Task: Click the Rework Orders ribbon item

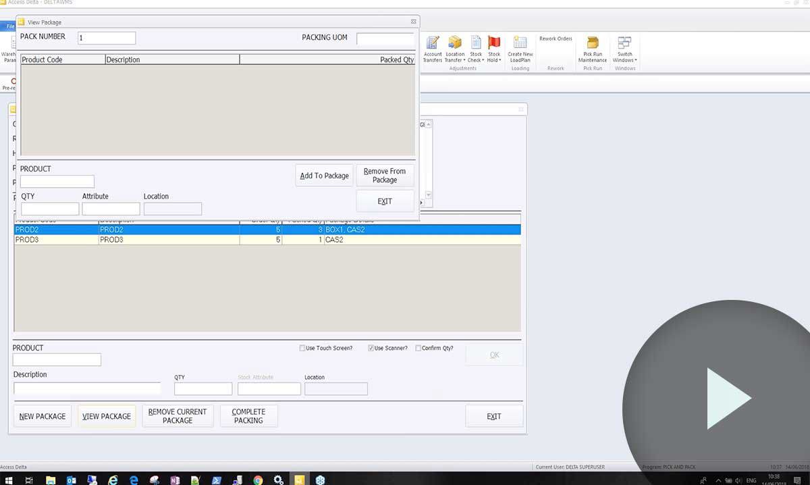Action: tap(556, 39)
